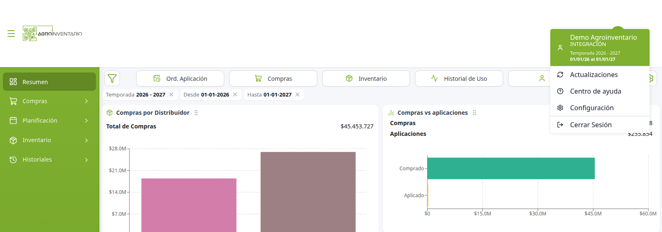Click the refresh icon beside Actualizaciones
Viewport: 662px width, 232px height.
tap(560, 75)
